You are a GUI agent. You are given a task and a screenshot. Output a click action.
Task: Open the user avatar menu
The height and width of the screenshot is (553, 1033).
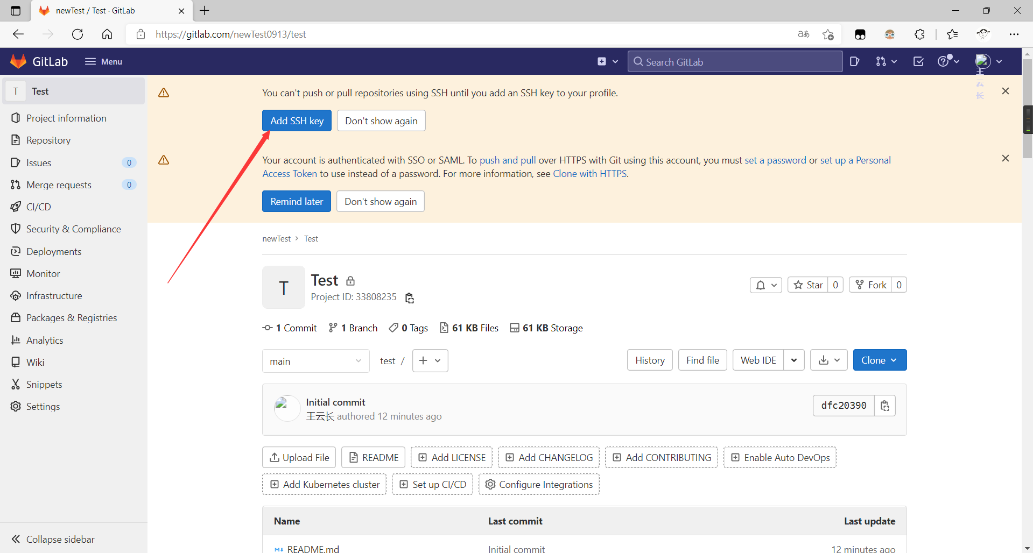[988, 61]
